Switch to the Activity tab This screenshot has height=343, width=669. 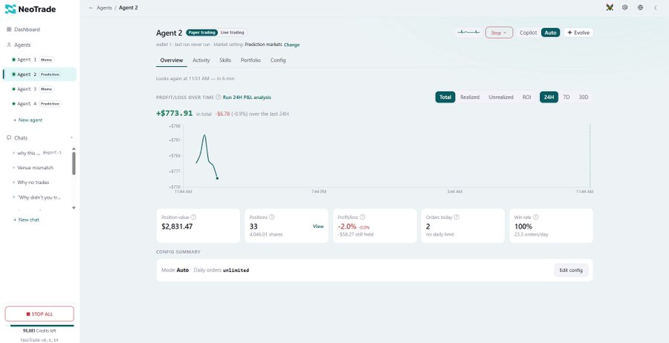(x=201, y=60)
